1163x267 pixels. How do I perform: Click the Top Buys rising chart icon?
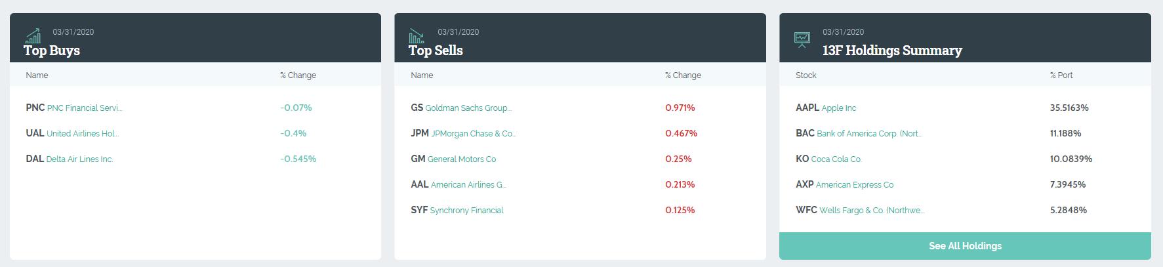[x=33, y=35]
